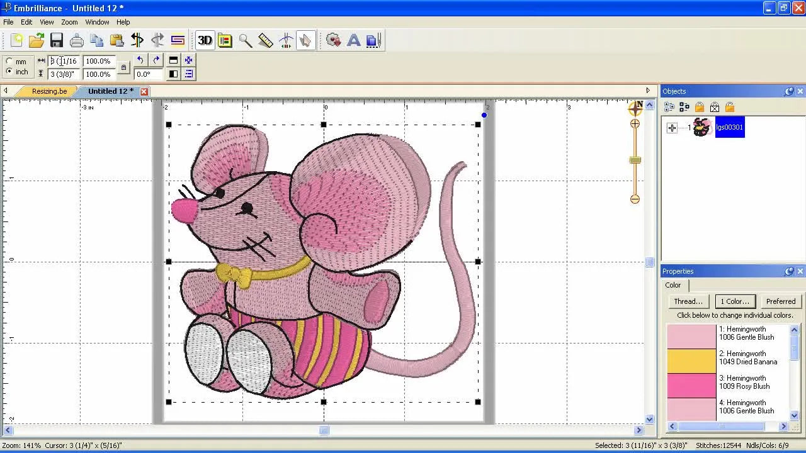Close the Untitled 12 tab

[144, 91]
